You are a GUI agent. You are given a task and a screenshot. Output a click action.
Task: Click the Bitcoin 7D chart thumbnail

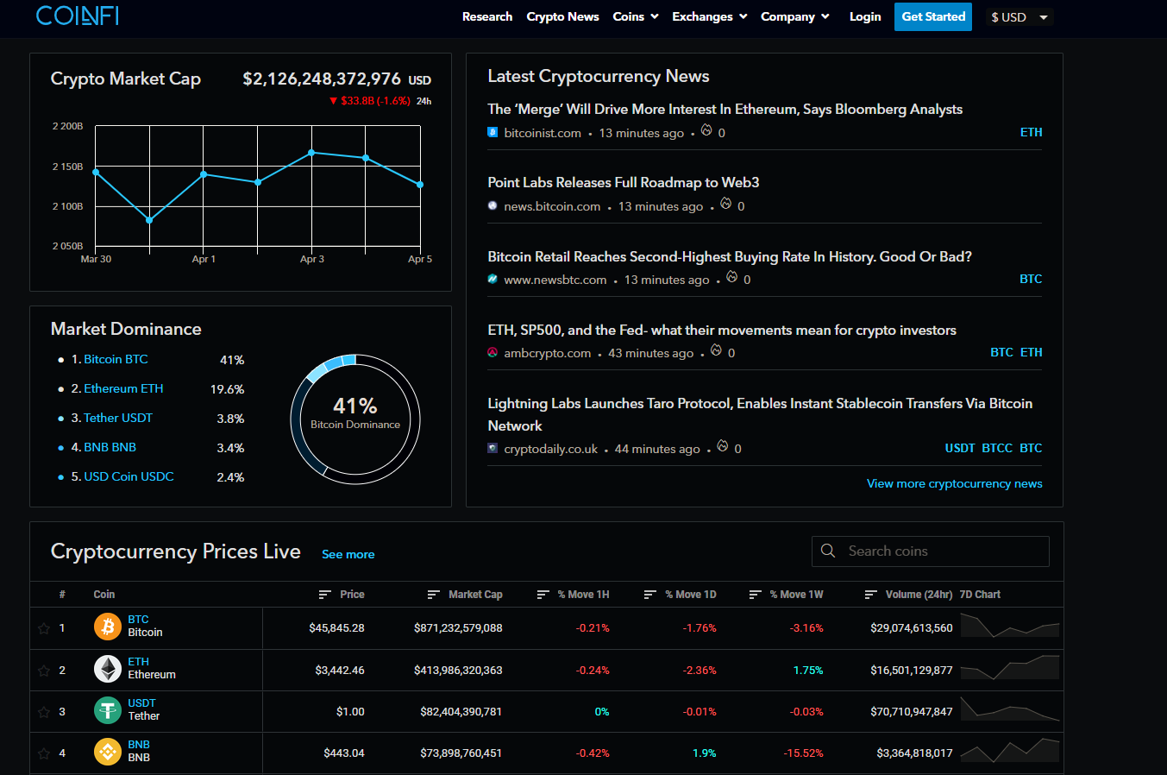pyautogui.click(x=1009, y=626)
